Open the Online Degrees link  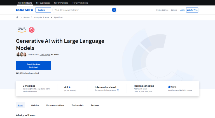click(162, 10)
